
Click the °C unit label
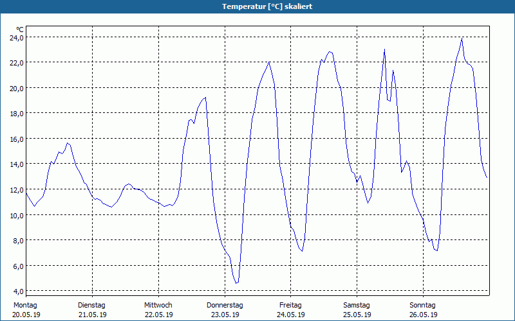tap(20, 30)
